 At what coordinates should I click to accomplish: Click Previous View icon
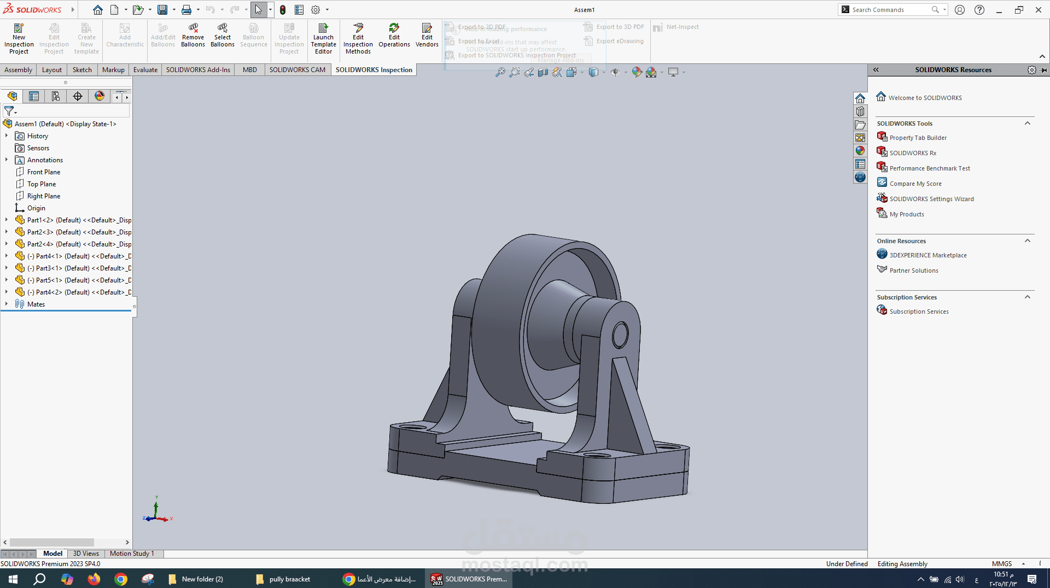pos(529,72)
